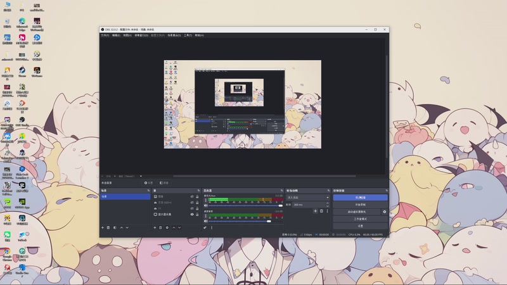
Task: Toggle visibility eye of 图像 source
Action: click(192, 196)
